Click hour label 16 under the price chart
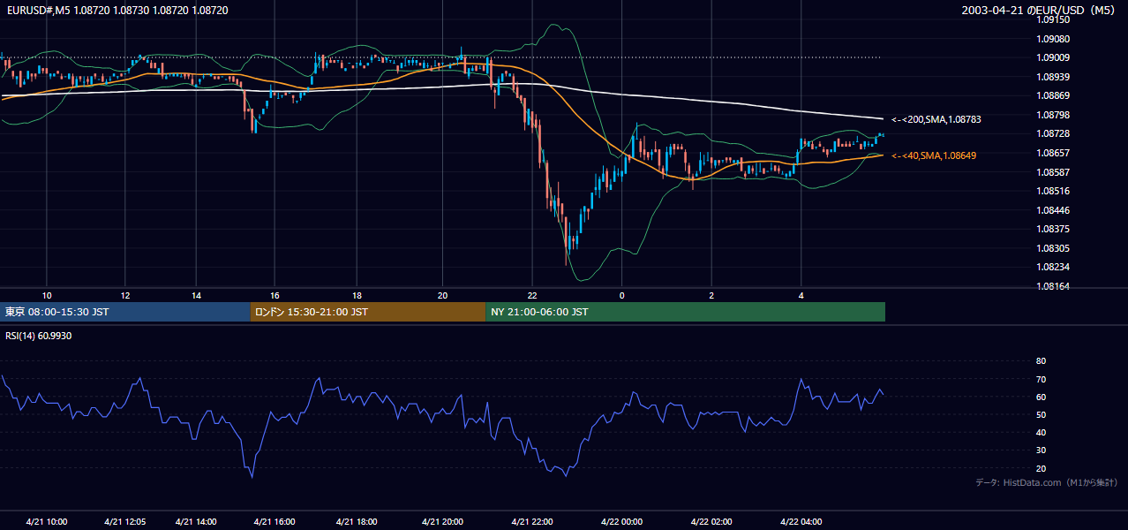The height and width of the screenshot is (530, 1128). point(274,295)
